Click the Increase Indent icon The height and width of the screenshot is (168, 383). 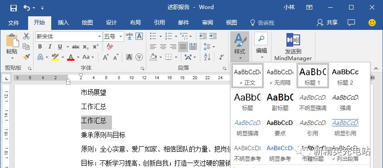point(213,36)
